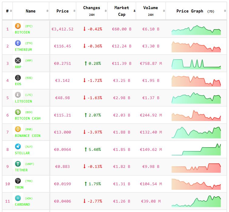This screenshot has width=229, height=212.
Task: Sort by Volume 24H column header
Action: 150,11
